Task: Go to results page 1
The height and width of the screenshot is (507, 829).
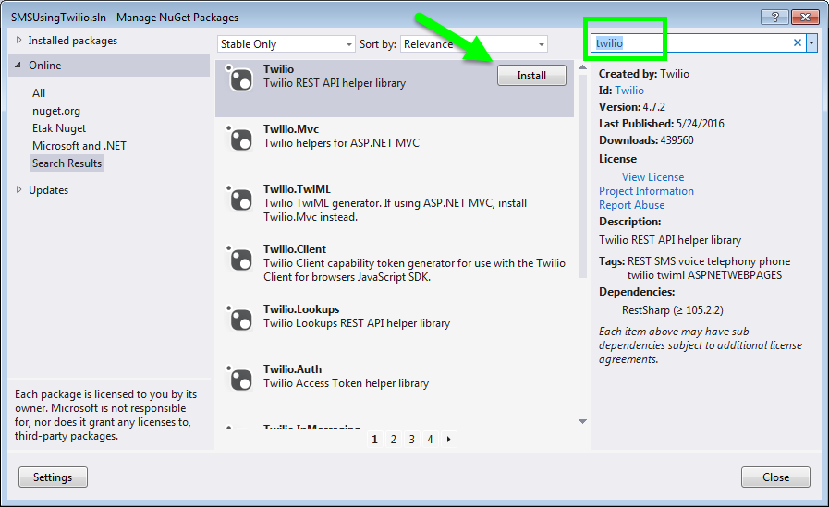Action: pos(375,439)
